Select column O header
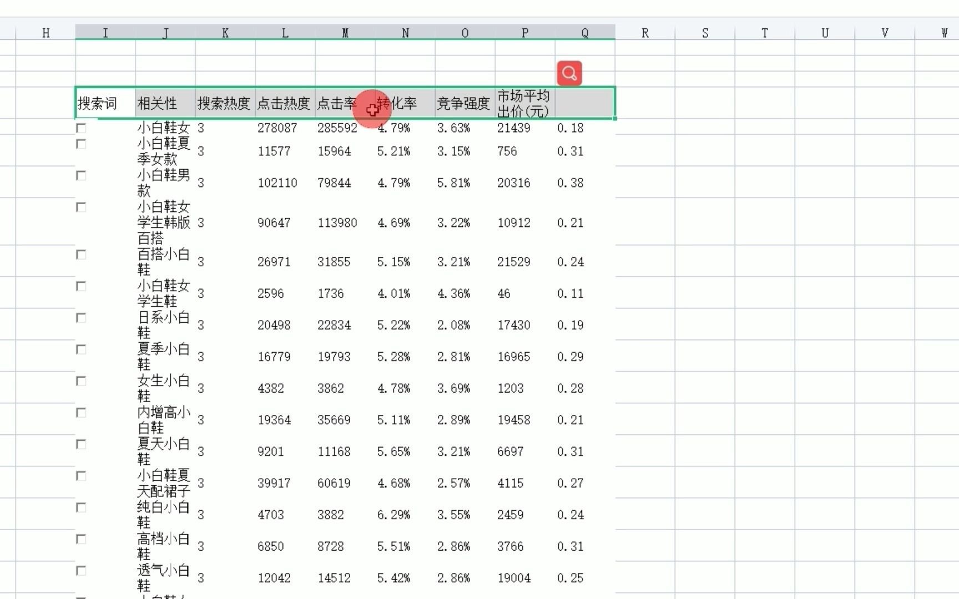This screenshot has height=599, width=959. coord(465,33)
